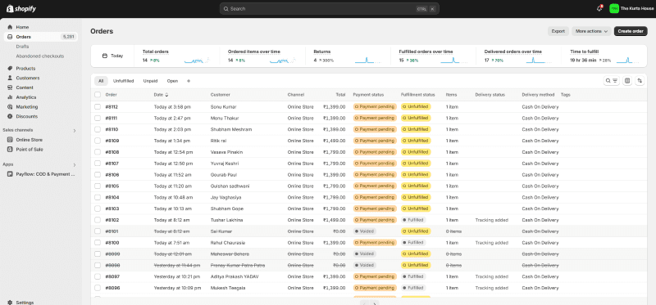Expand the Sales channels section
This screenshot has width=656, height=305.
(x=75, y=130)
